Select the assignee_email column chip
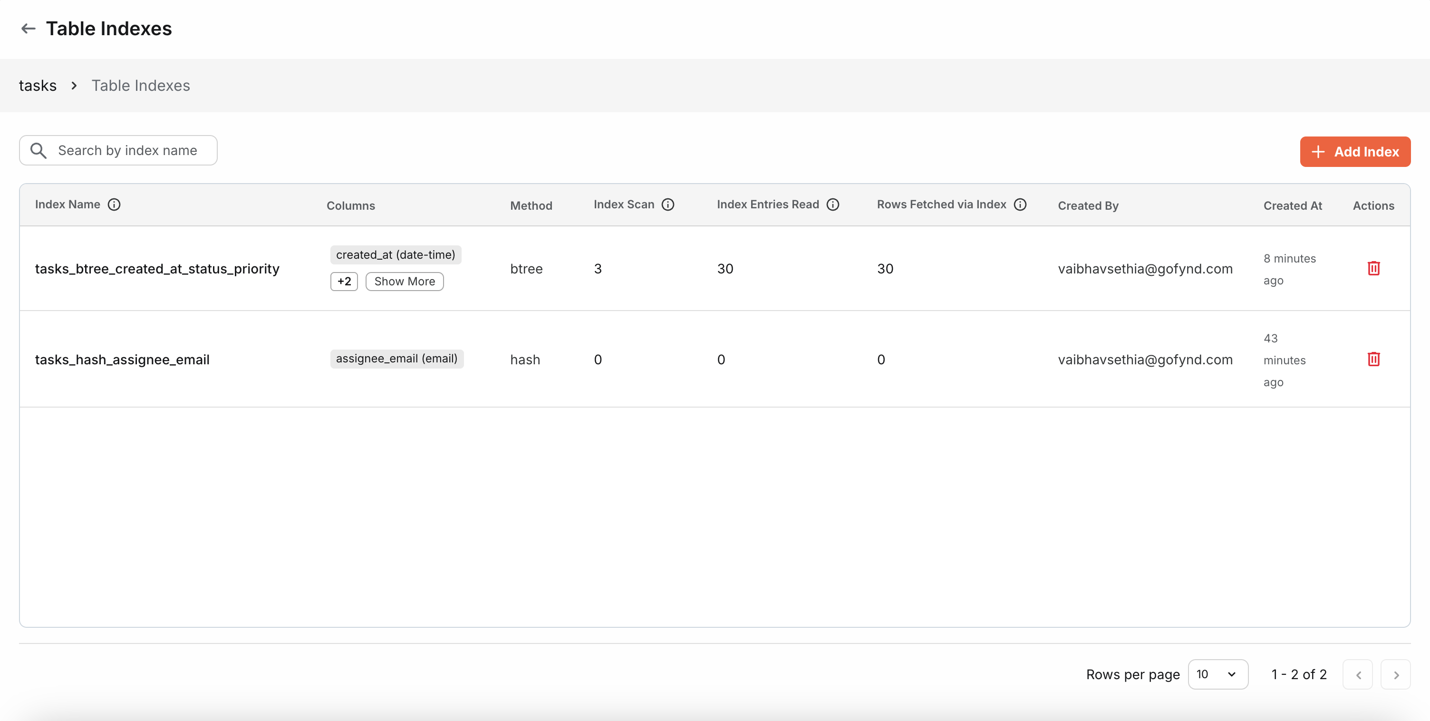Viewport: 1430px width, 721px height. pyautogui.click(x=397, y=358)
